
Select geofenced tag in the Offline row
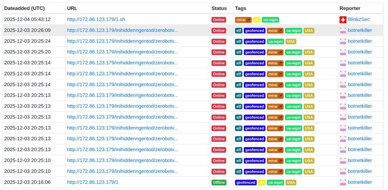point(246,182)
